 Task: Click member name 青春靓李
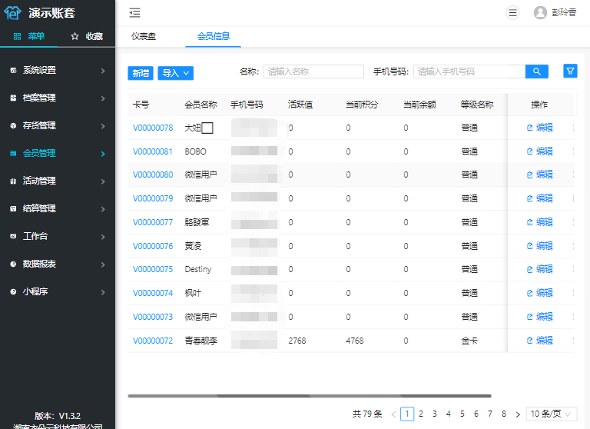201,341
